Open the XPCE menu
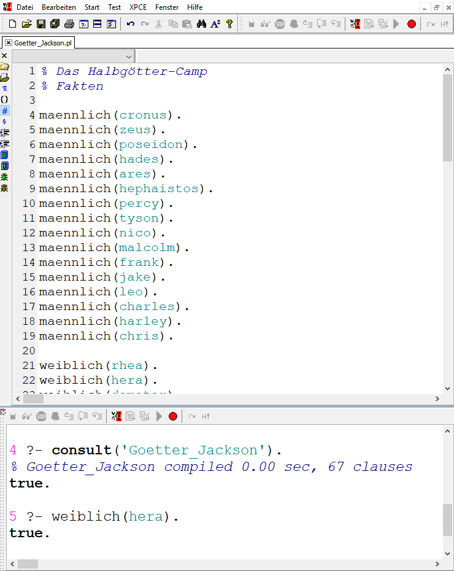Screen dimensions: 454x571 [138, 7]
